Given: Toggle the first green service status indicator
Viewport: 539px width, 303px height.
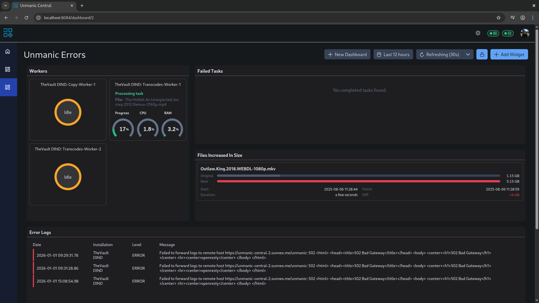Looking at the screenshot, I should coord(493,33).
